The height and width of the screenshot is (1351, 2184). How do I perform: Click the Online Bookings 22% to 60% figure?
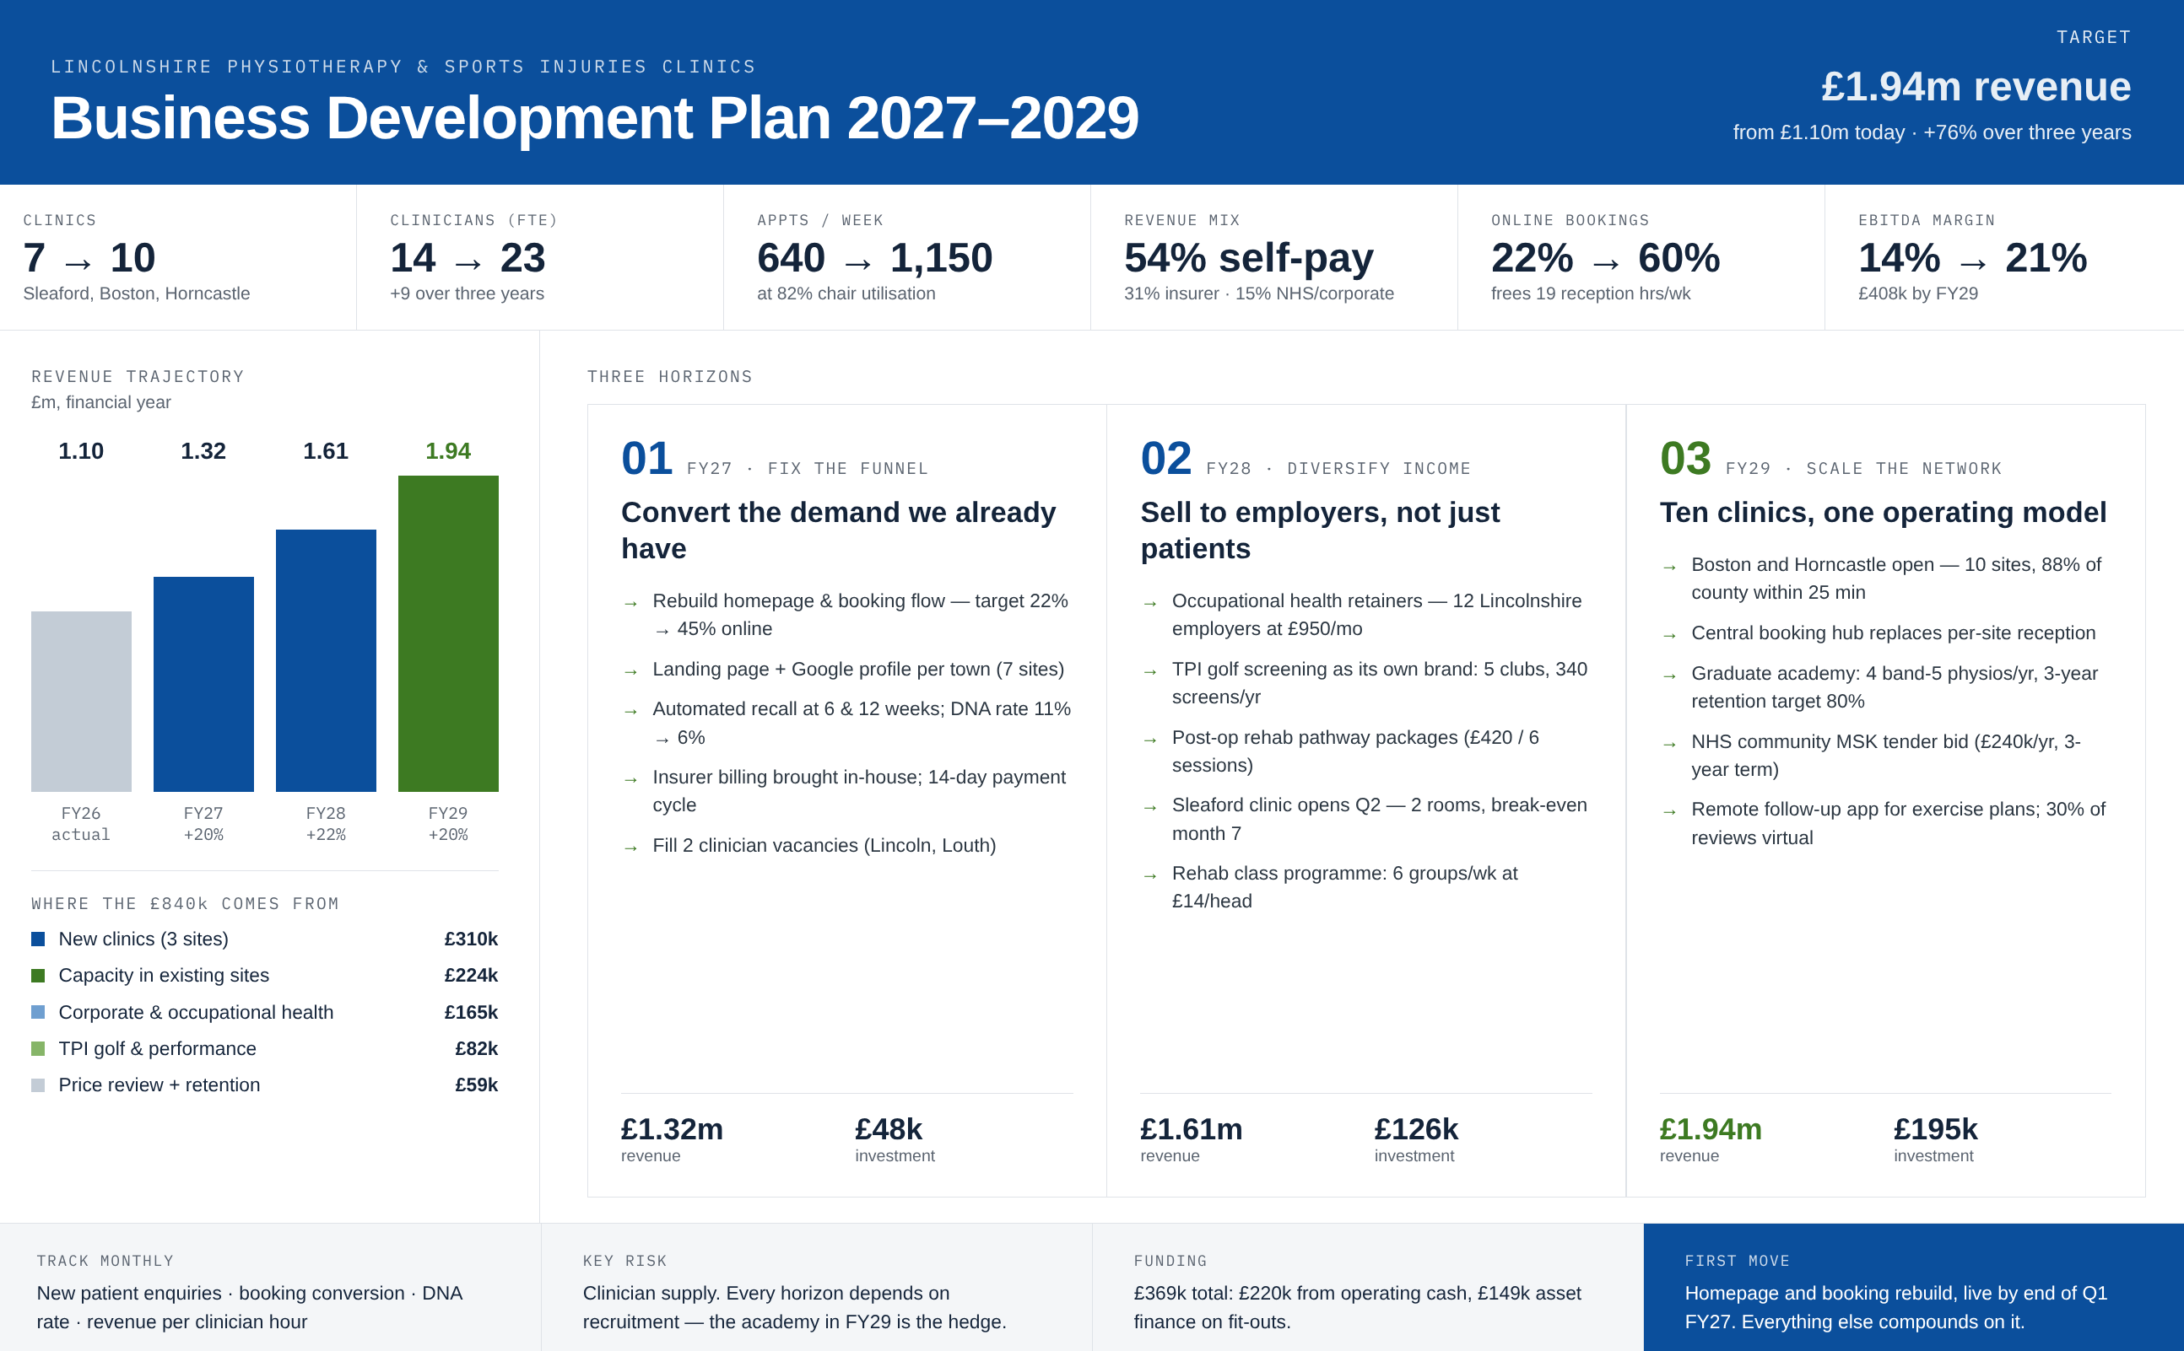[x=1606, y=258]
